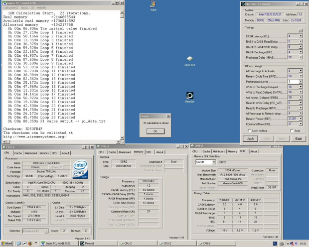This screenshot has height=247, width=309.
Task: Open Help(H) menu in Super PI
Action: coord(41,7)
